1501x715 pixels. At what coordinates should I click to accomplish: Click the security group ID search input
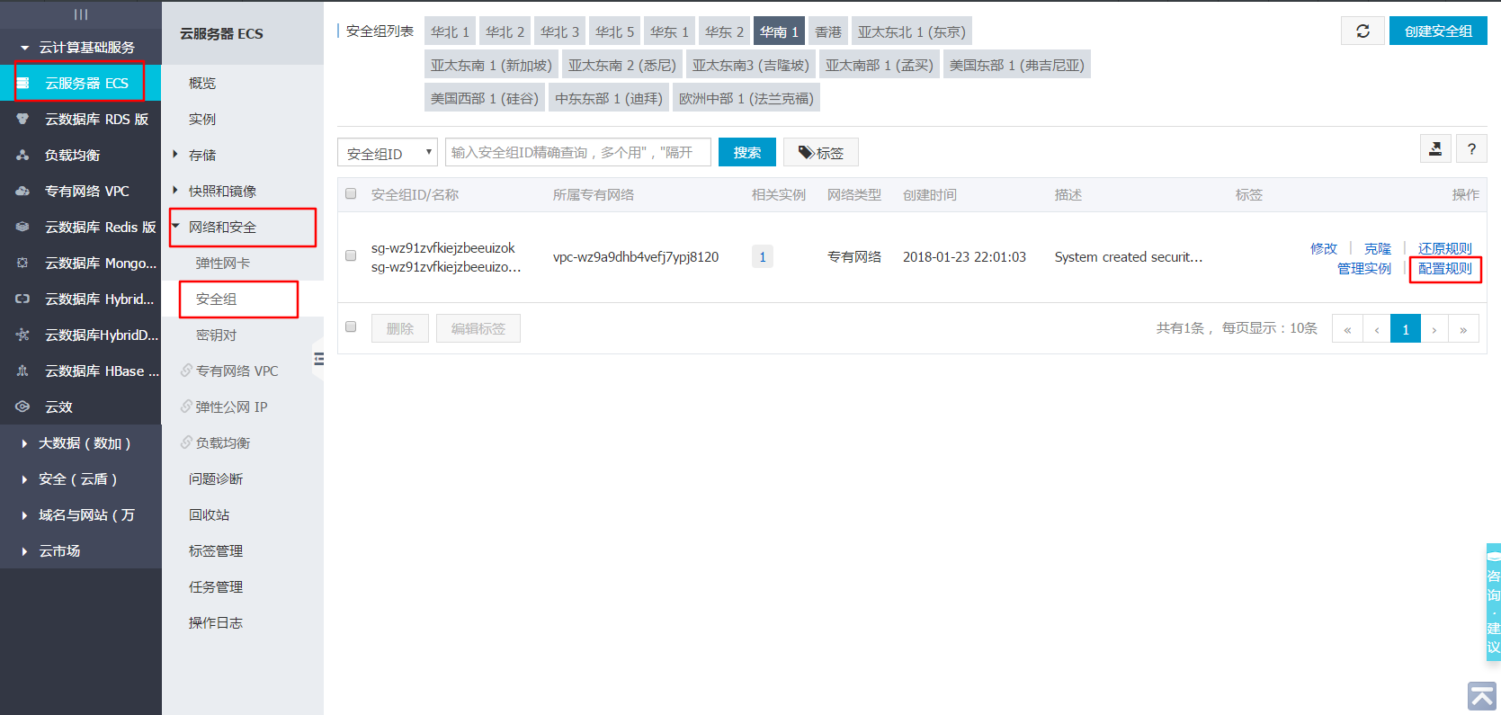click(x=578, y=152)
